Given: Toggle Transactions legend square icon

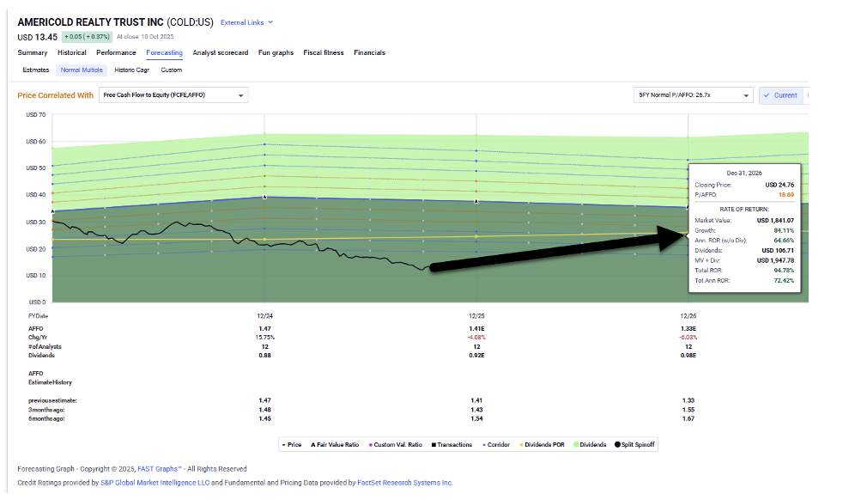Looking at the screenshot, I should (434, 444).
